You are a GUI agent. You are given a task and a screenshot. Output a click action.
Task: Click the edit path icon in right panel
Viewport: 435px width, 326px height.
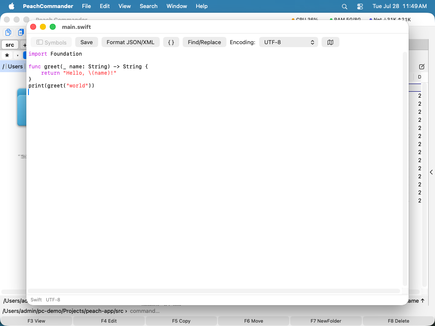tap(422, 67)
